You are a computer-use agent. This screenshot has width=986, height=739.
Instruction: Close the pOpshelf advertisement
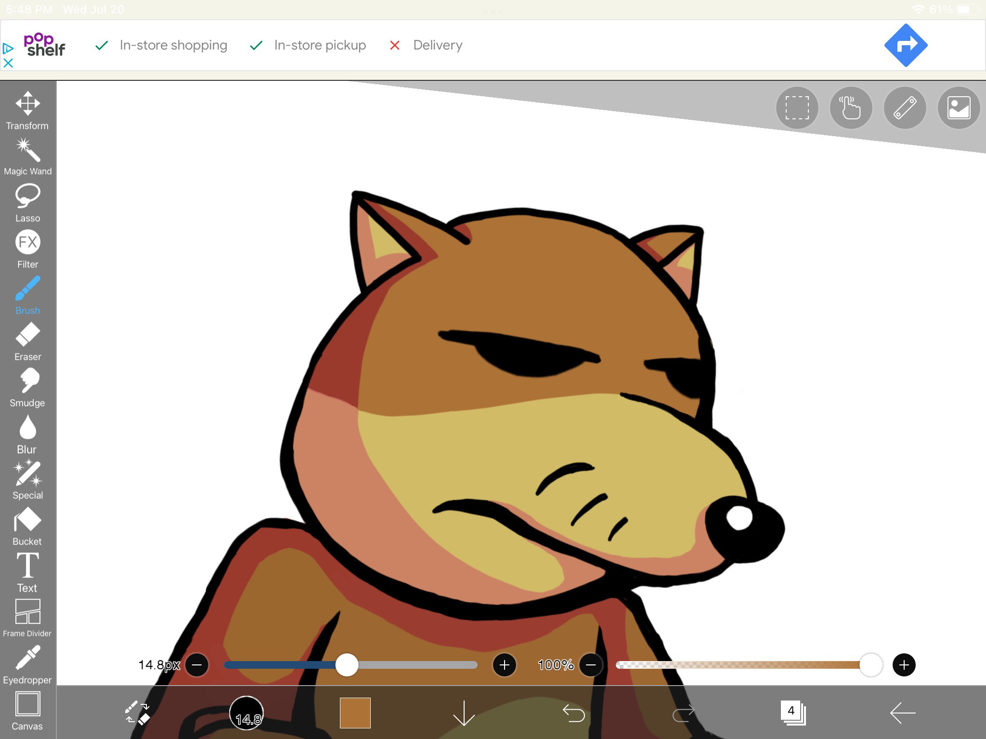click(x=8, y=63)
